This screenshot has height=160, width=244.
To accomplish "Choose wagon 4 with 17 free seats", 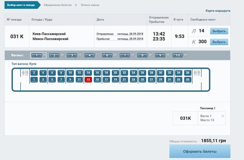I will pyautogui.click(x=90, y=55).
